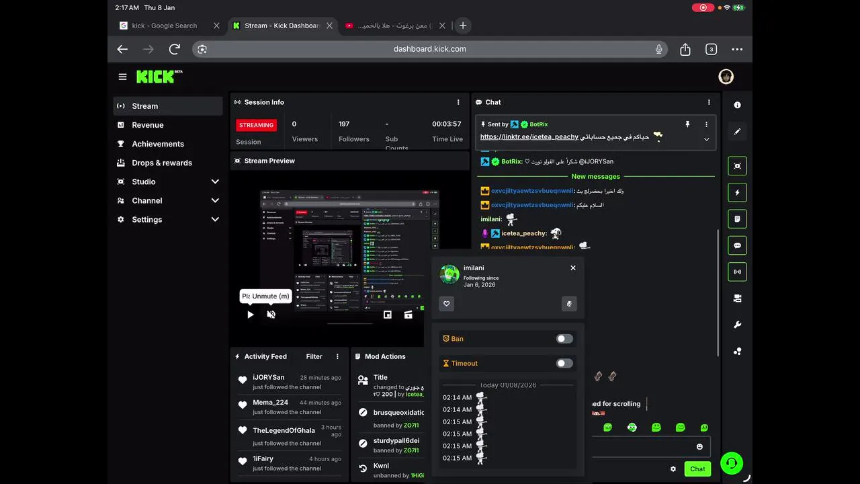Open chat settings gear beside Chat button
This screenshot has width=860, height=484.
click(673, 469)
